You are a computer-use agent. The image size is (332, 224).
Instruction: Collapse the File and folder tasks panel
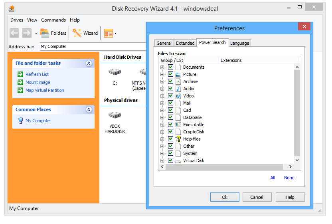click(89, 63)
